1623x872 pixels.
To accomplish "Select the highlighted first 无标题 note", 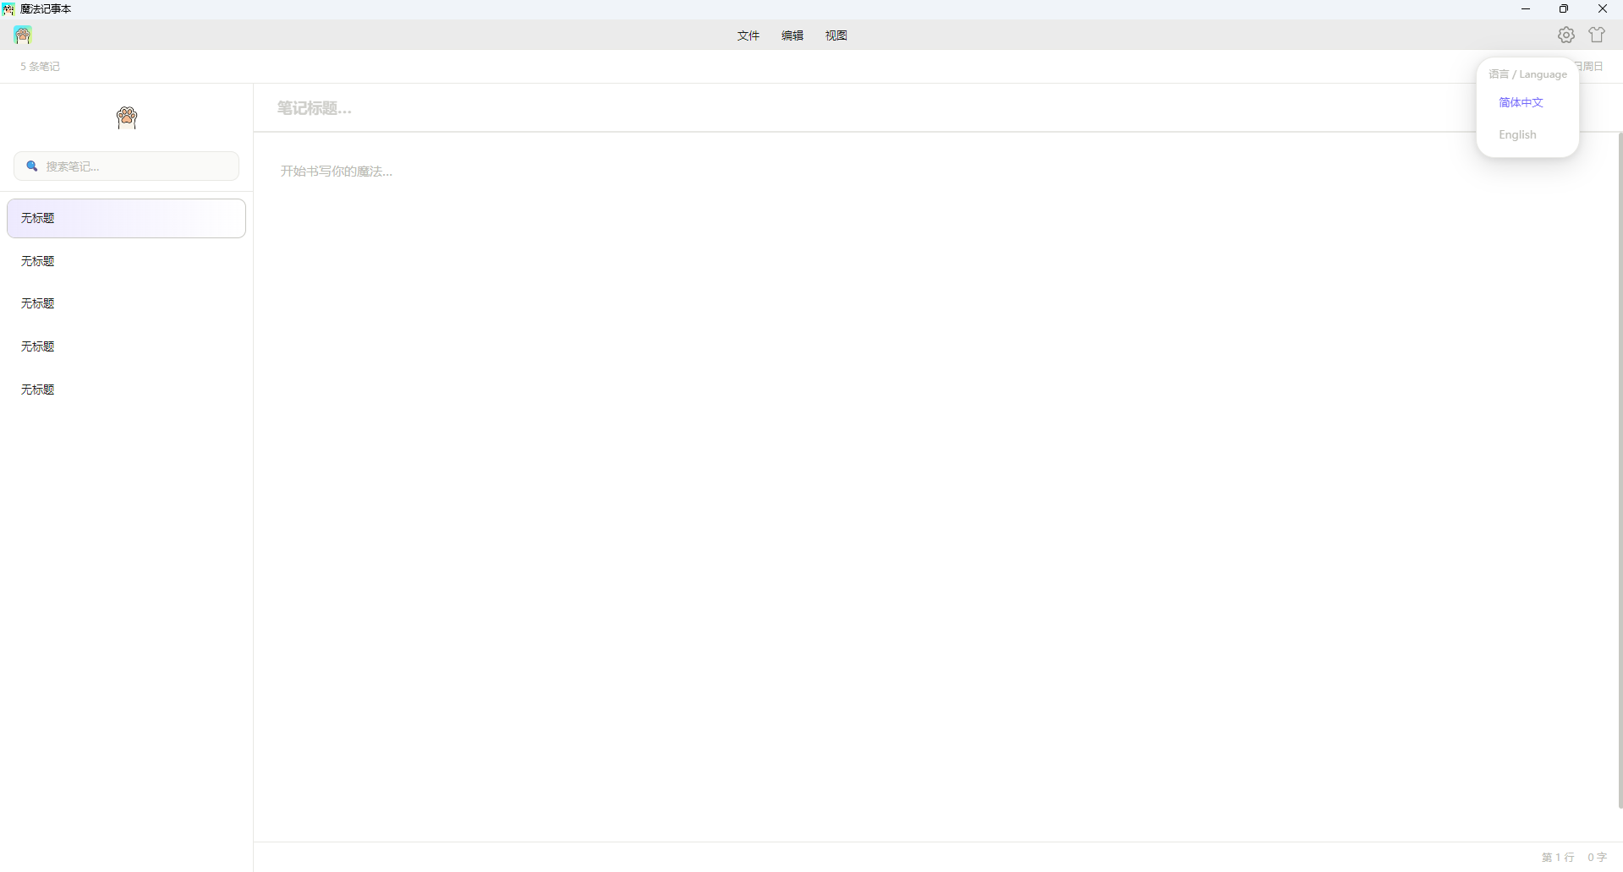I will [127, 218].
